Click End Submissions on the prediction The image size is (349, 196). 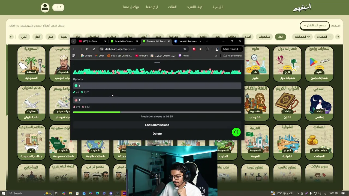pyautogui.click(x=157, y=125)
